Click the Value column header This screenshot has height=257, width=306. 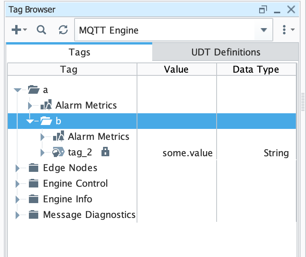click(176, 70)
